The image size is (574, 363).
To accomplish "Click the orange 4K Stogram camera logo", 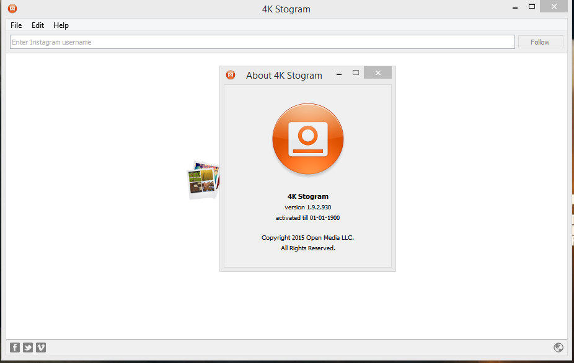I will (307, 139).
